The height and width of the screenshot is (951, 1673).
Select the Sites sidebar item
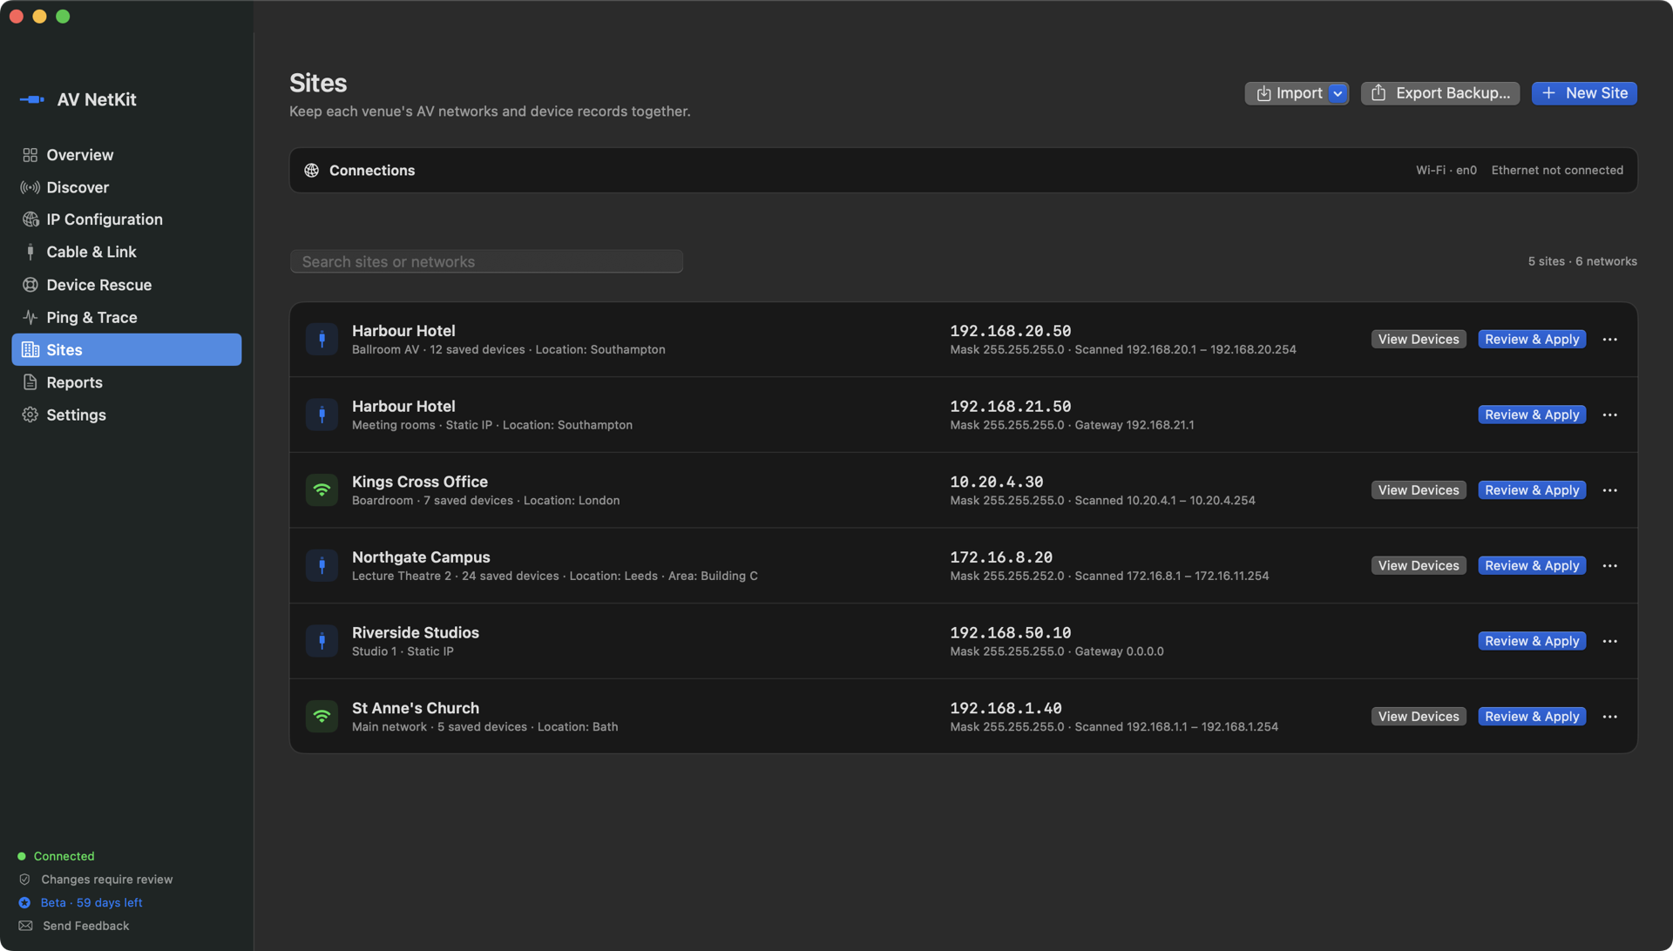[126, 349]
